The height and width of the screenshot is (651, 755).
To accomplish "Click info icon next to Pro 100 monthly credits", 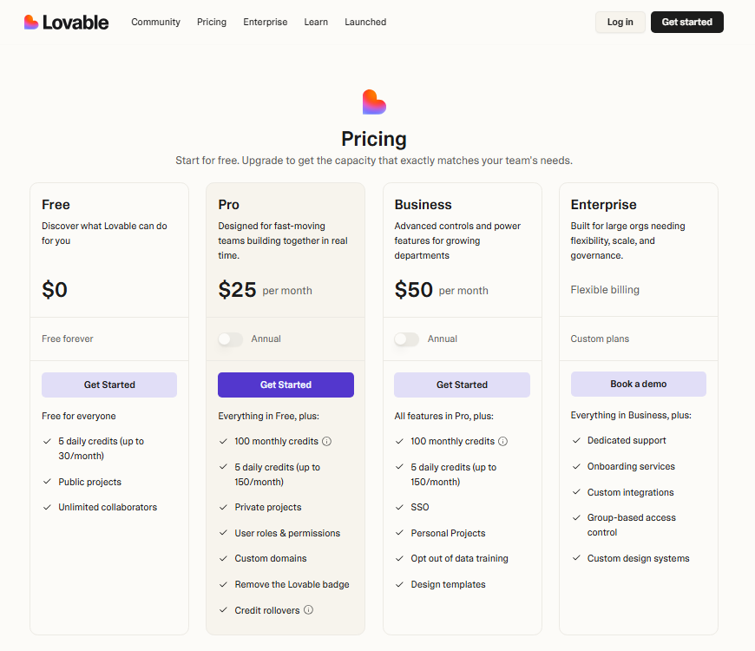I will (326, 441).
